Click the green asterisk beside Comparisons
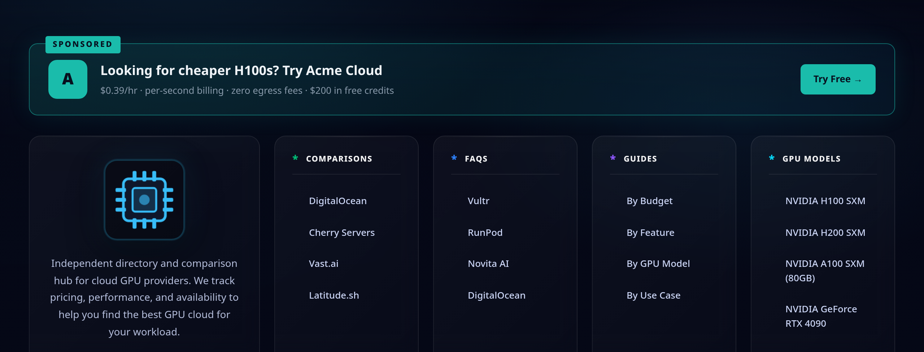Image resolution: width=924 pixels, height=352 pixels. click(x=295, y=158)
